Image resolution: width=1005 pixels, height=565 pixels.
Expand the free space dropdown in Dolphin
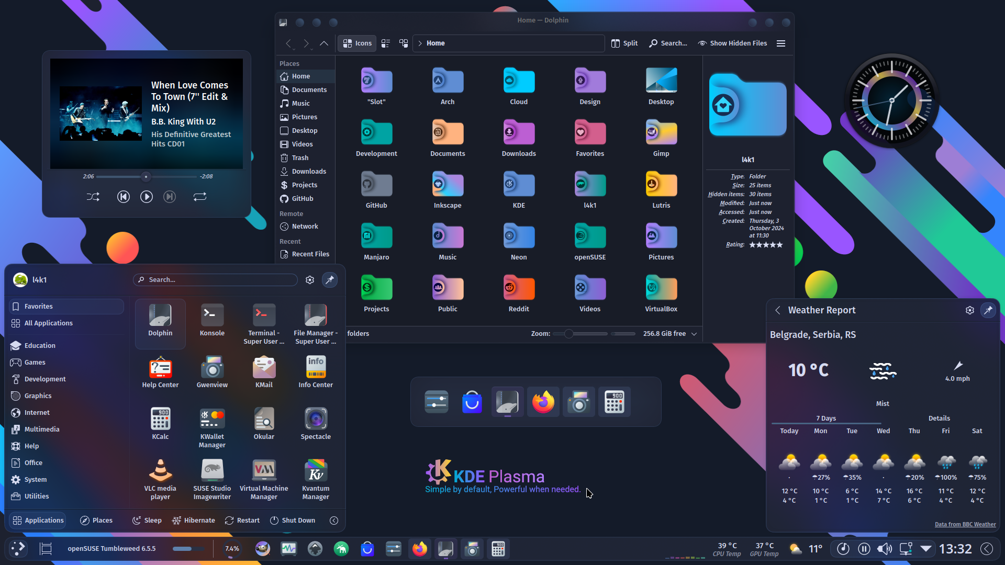tap(694, 334)
